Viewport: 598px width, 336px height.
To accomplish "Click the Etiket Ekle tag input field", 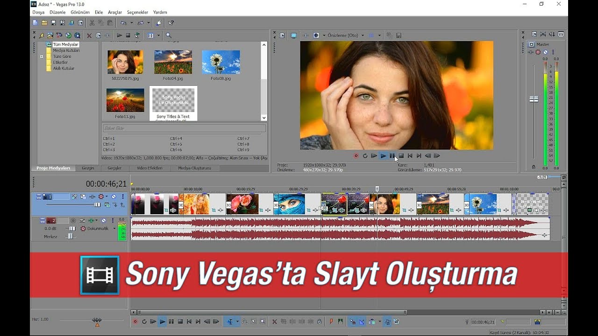I will tap(184, 128).
